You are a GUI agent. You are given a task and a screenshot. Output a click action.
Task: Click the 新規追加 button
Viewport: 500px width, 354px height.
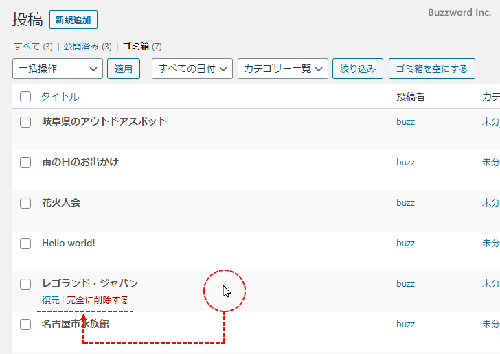73,20
